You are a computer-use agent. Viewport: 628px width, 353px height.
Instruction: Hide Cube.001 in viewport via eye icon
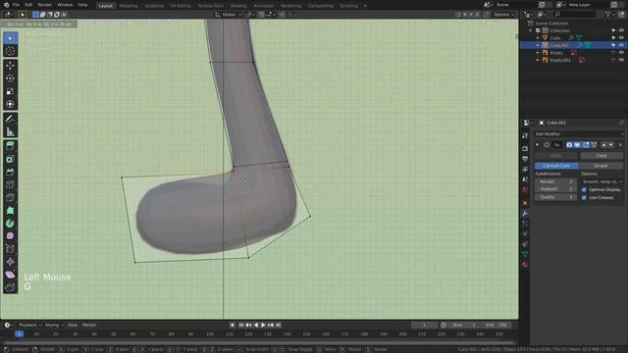(621, 45)
